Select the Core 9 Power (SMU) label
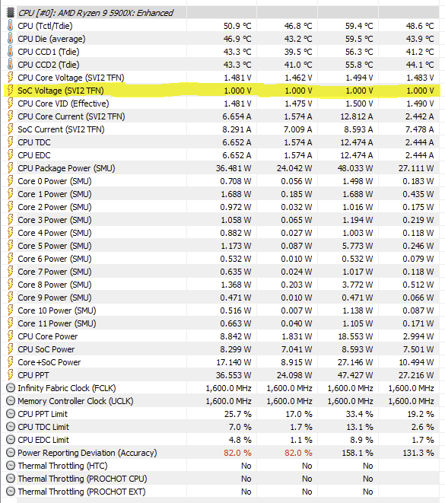Screen dimensions: 445x503 coord(55,298)
